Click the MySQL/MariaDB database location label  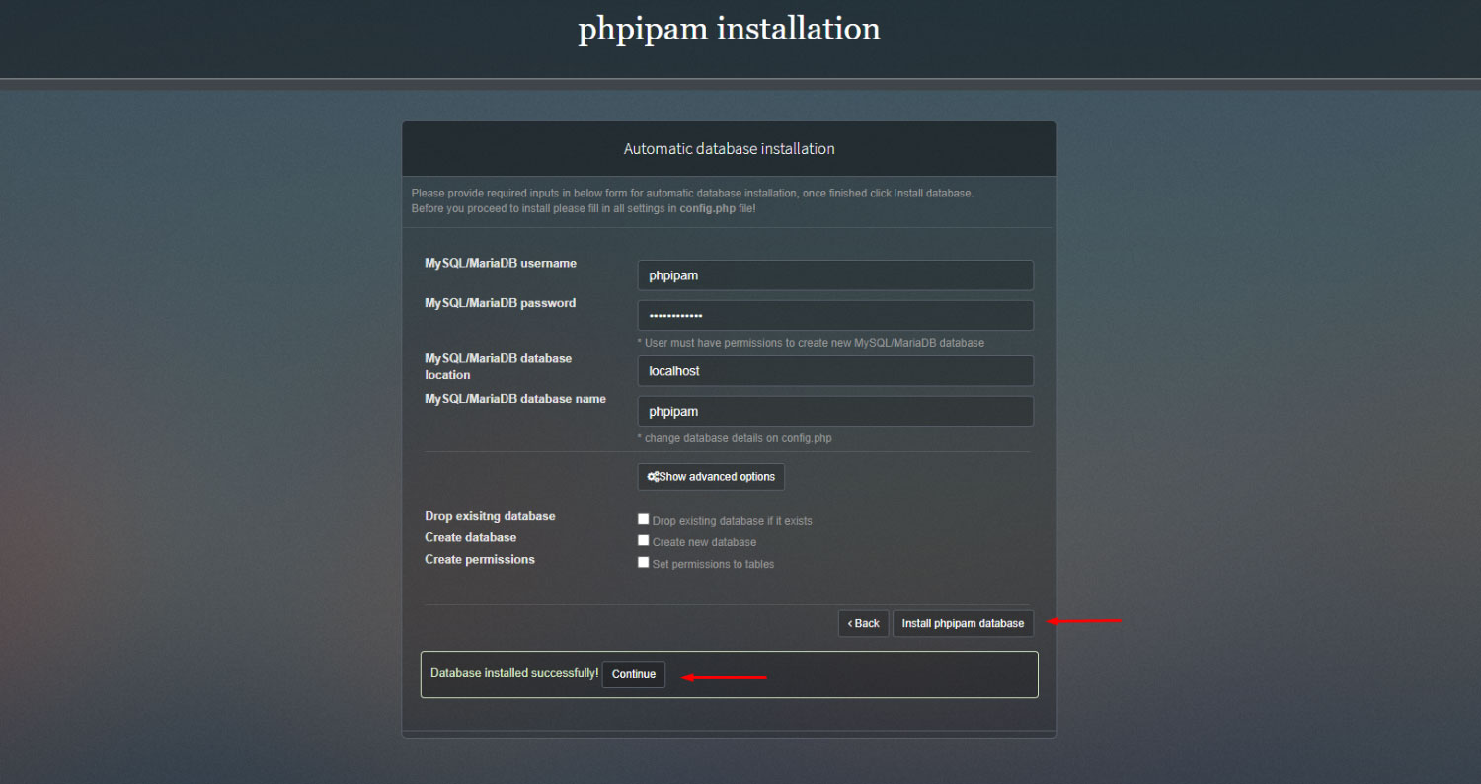point(499,366)
